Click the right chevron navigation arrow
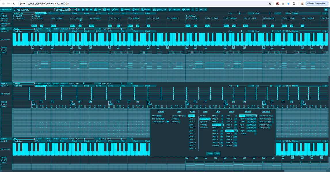The height and width of the screenshot is (172, 330). (197, 10)
